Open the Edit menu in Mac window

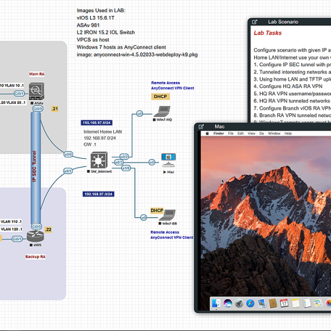pyautogui.click(x=240, y=134)
